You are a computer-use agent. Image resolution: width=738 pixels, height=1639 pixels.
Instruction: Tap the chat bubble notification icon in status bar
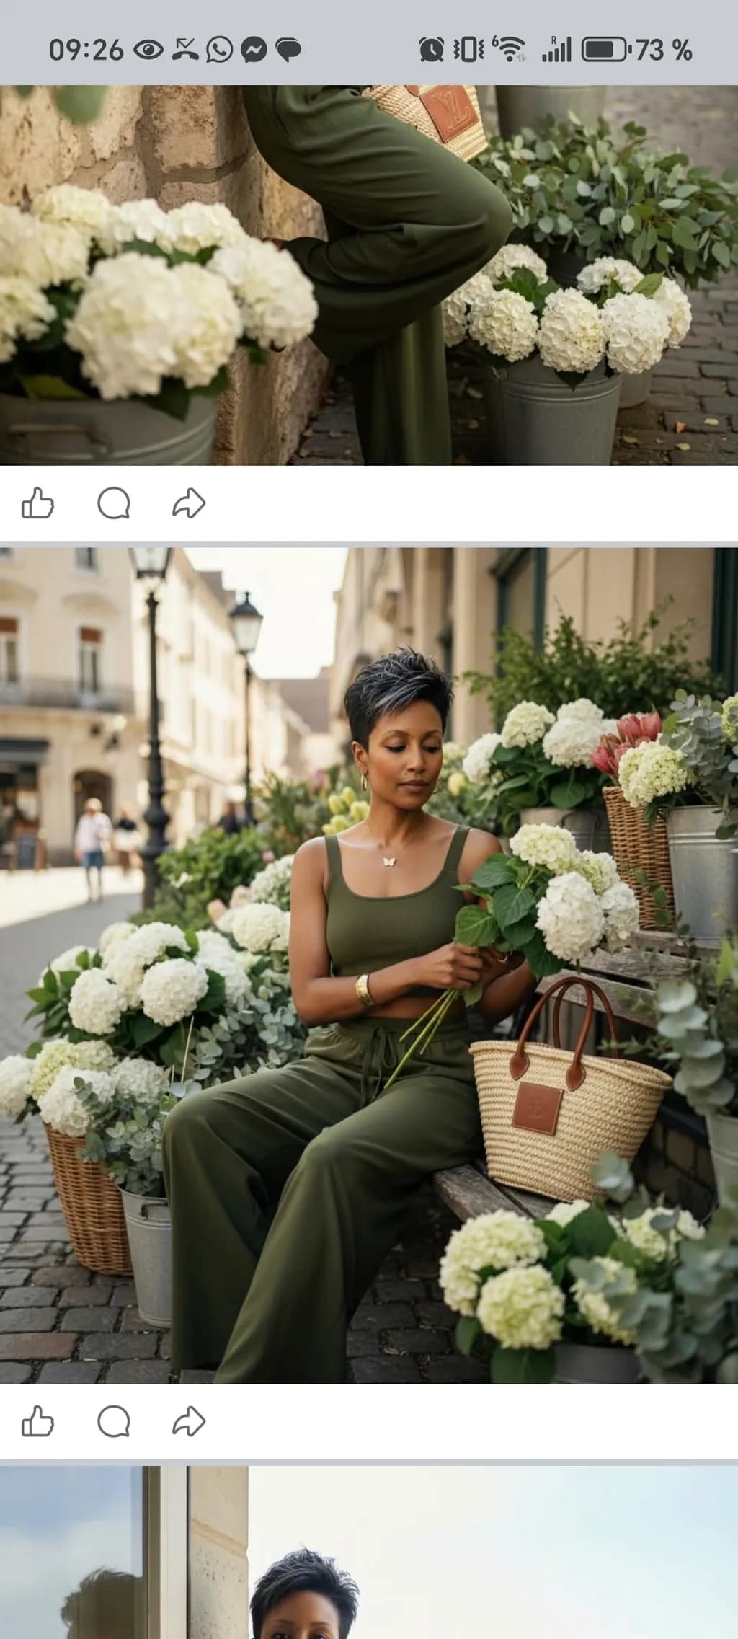[x=288, y=50]
